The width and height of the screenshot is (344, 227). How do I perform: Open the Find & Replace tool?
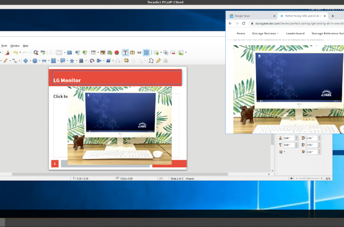[x=36, y=52]
